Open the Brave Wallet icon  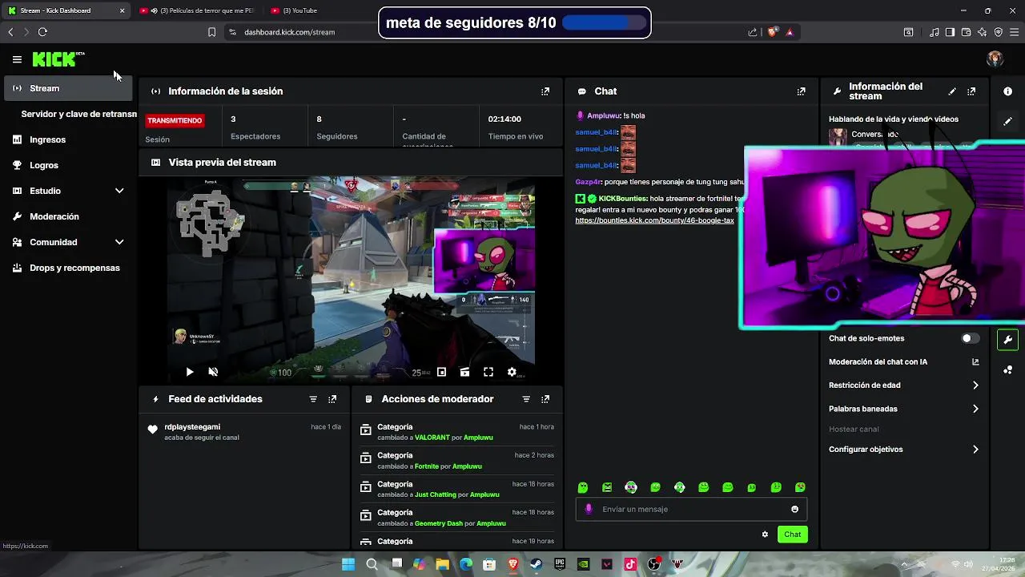click(x=966, y=32)
